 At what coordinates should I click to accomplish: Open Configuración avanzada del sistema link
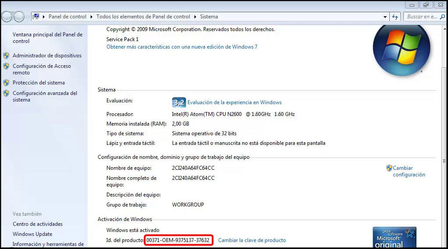click(x=45, y=96)
